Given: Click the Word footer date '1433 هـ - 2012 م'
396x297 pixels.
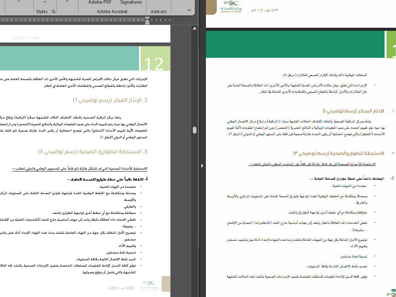Looking at the screenshot, I should coord(120,288).
